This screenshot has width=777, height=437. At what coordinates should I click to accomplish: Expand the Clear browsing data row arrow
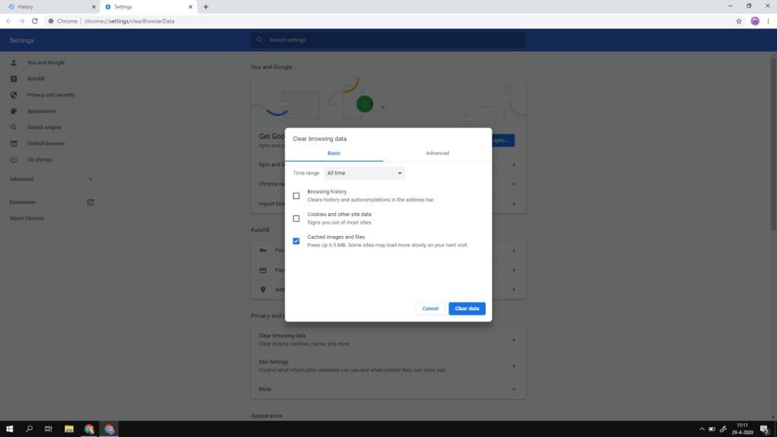pyautogui.click(x=514, y=340)
